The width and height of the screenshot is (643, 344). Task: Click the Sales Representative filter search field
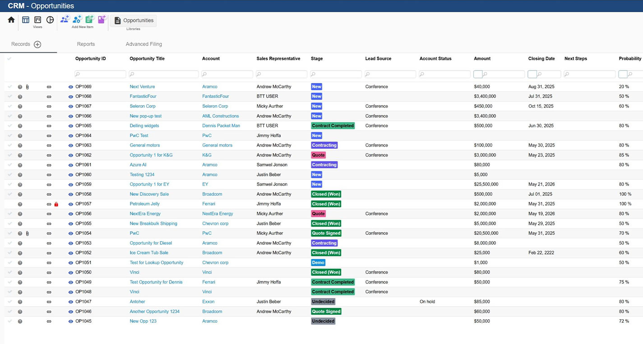(x=282, y=74)
